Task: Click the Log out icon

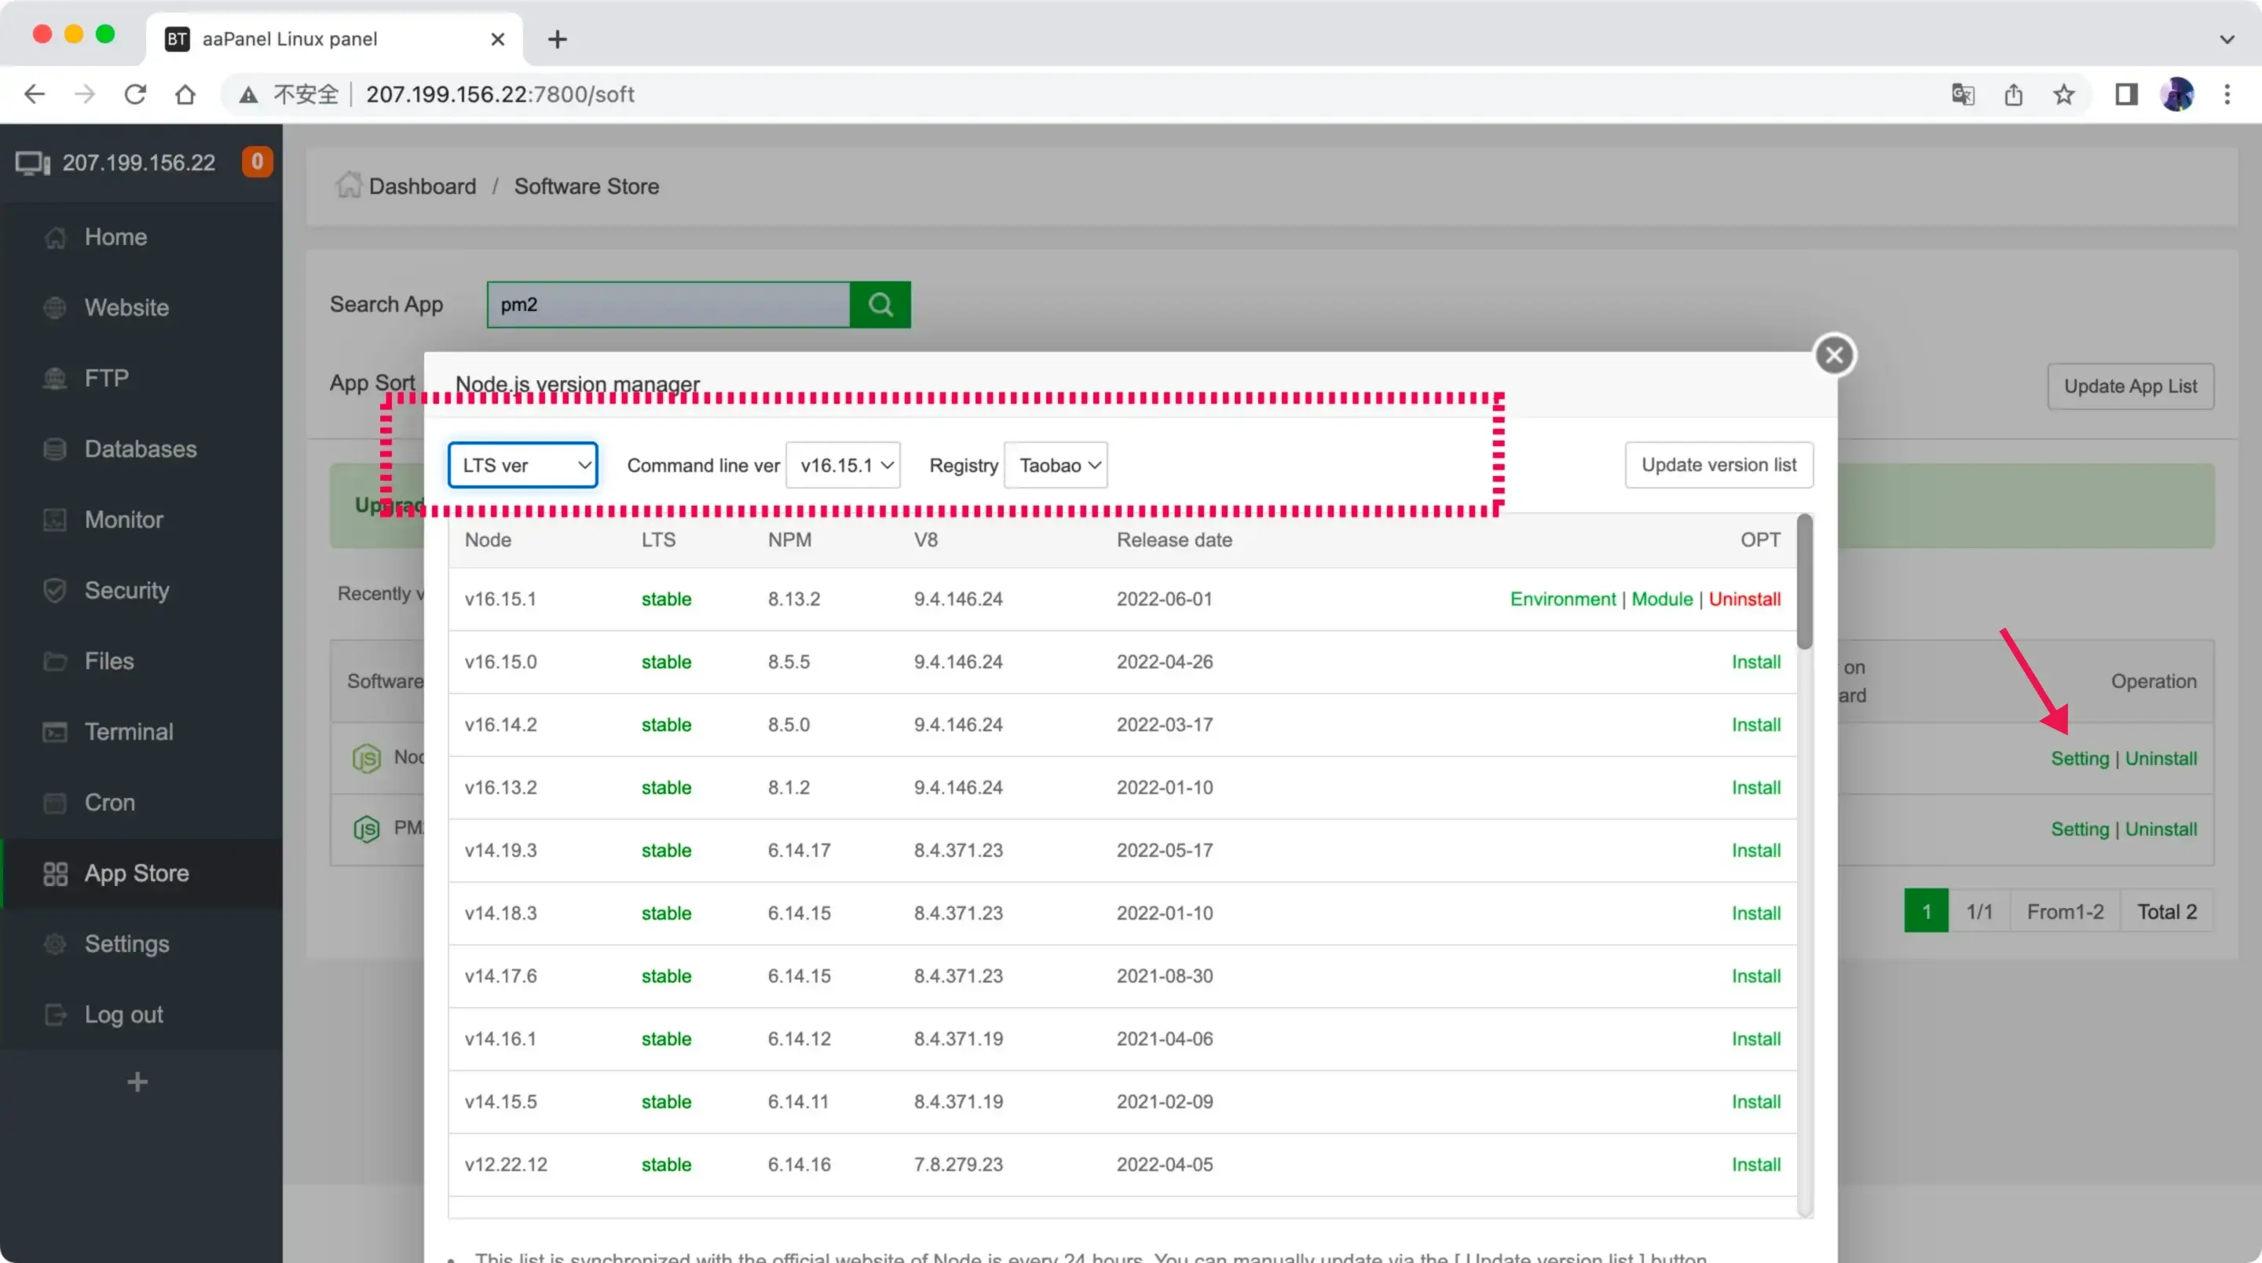Action: [55, 1015]
